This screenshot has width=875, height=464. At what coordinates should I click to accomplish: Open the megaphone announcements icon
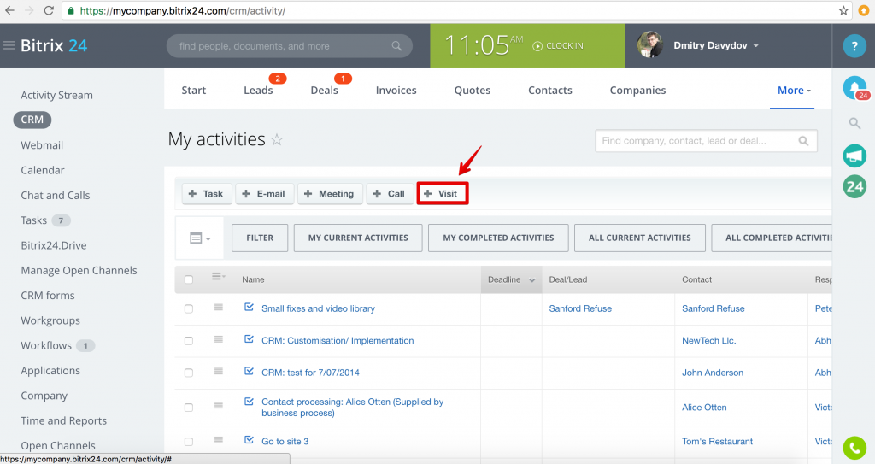point(854,156)
